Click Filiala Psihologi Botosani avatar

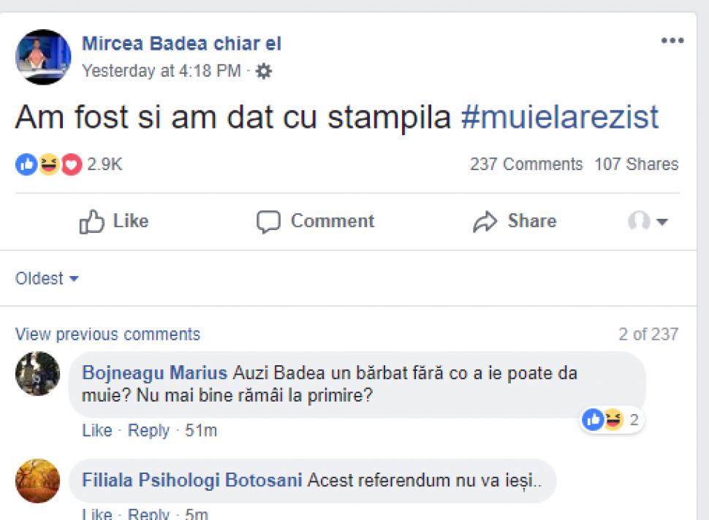point(37,481)
